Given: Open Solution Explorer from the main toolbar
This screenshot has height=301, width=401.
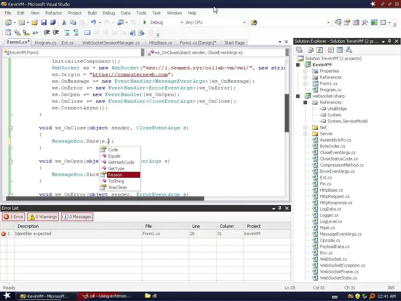Looking at the screenshot, I should coord(338,22).
